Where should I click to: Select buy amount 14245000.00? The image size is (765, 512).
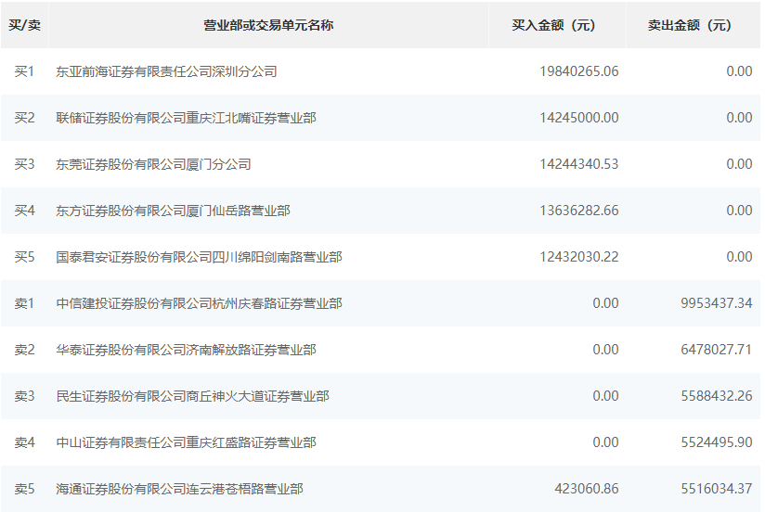click(x=579, y=118)
